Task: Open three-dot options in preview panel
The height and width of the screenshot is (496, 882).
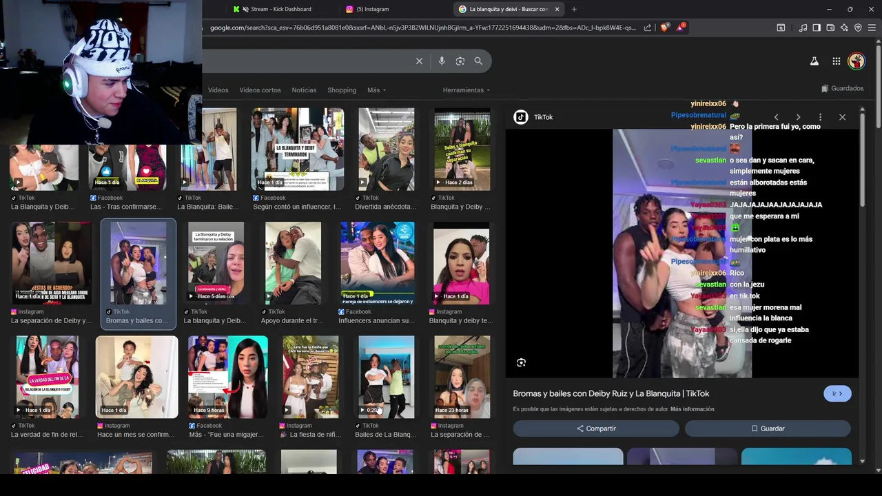Action: (820, 117)
